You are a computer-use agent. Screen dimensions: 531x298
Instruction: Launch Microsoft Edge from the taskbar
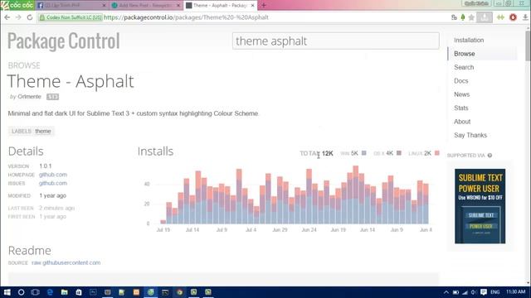point(50,292)
